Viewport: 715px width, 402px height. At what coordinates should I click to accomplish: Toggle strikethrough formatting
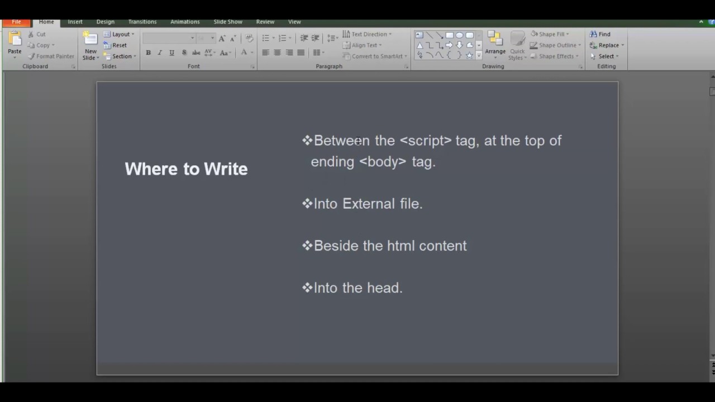(x=196, y=52)
